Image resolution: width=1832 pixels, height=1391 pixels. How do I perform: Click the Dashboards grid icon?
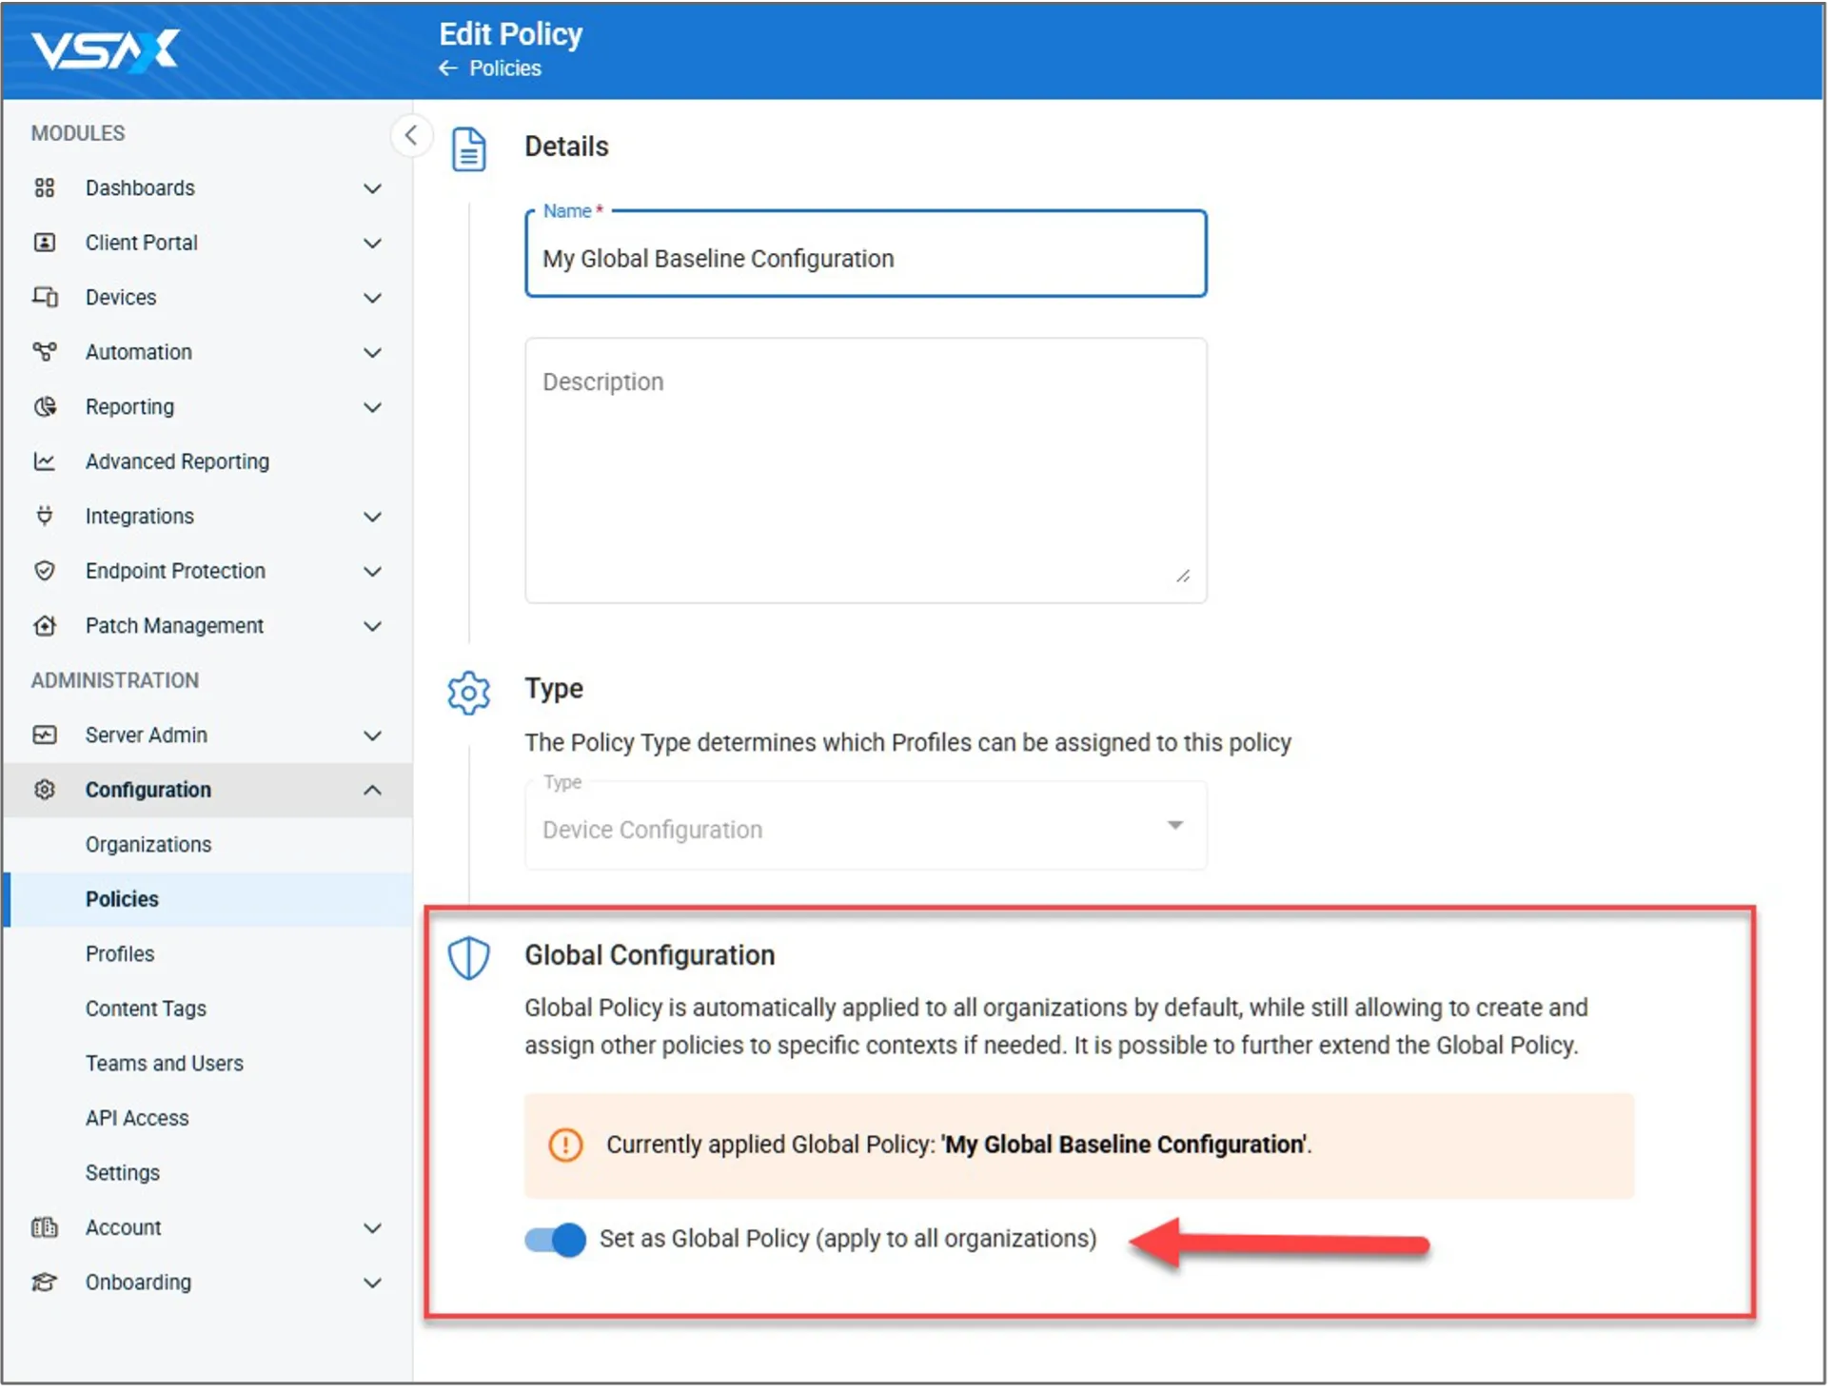[x=45, y=187]
